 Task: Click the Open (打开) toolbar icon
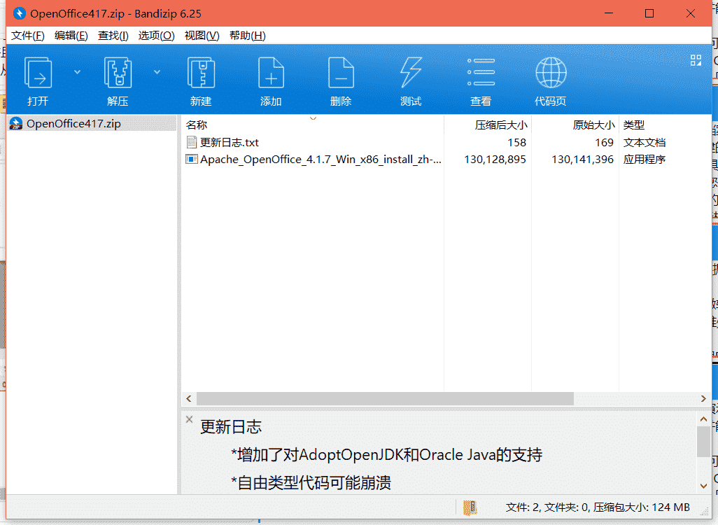38,72
